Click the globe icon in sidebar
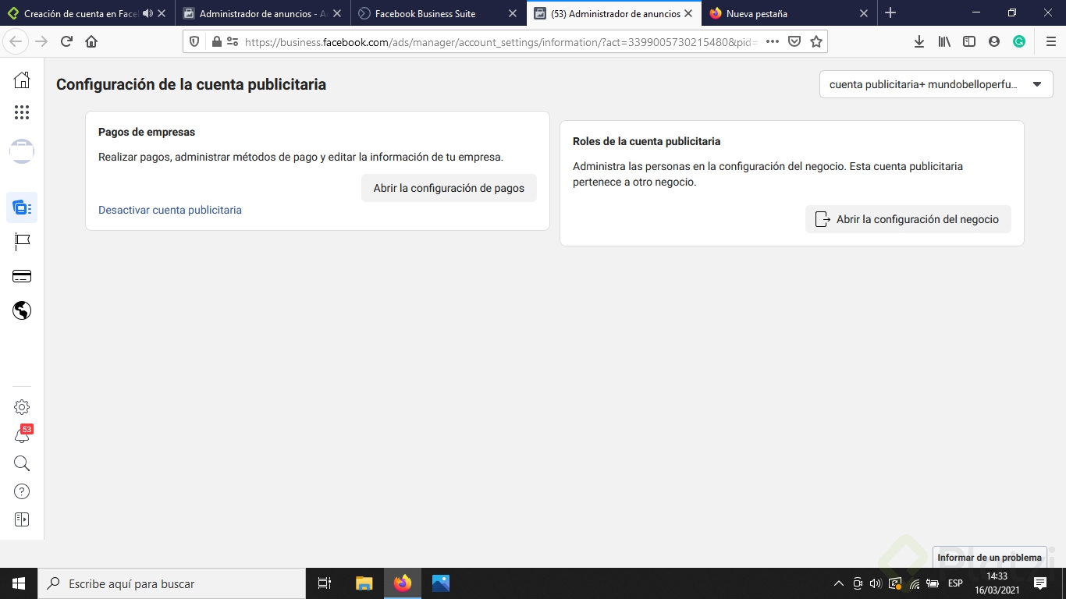The image size is (1066, 599). point(22,310)
